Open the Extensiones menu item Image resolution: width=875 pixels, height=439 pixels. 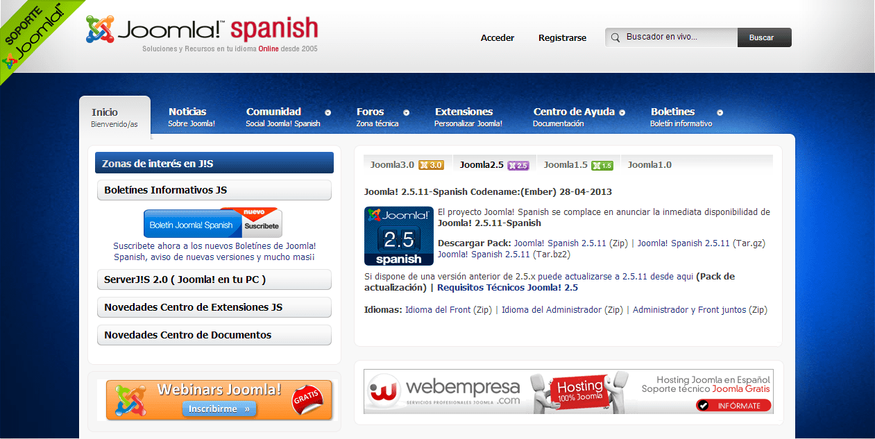(x=468, y=117)
